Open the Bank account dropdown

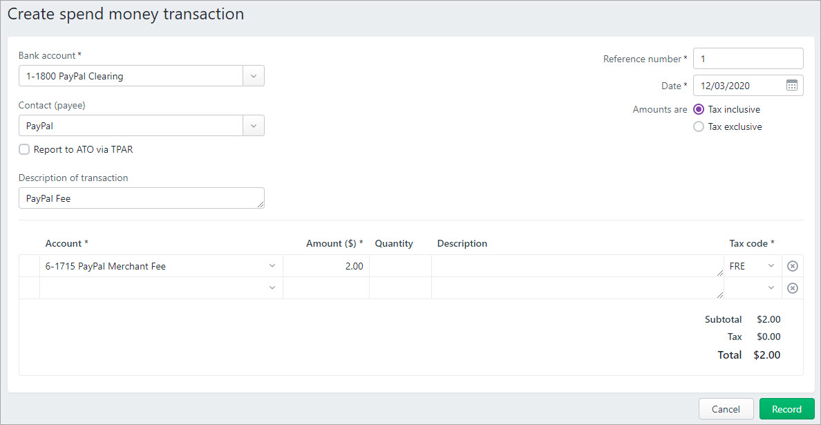click(254, 76)
